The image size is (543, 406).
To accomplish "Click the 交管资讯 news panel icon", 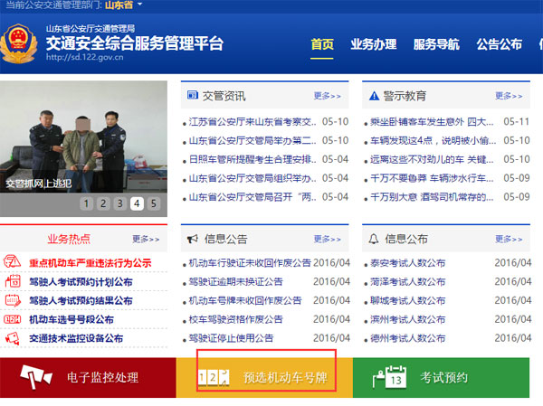I will pyautogui.click(x=193, y=95).
